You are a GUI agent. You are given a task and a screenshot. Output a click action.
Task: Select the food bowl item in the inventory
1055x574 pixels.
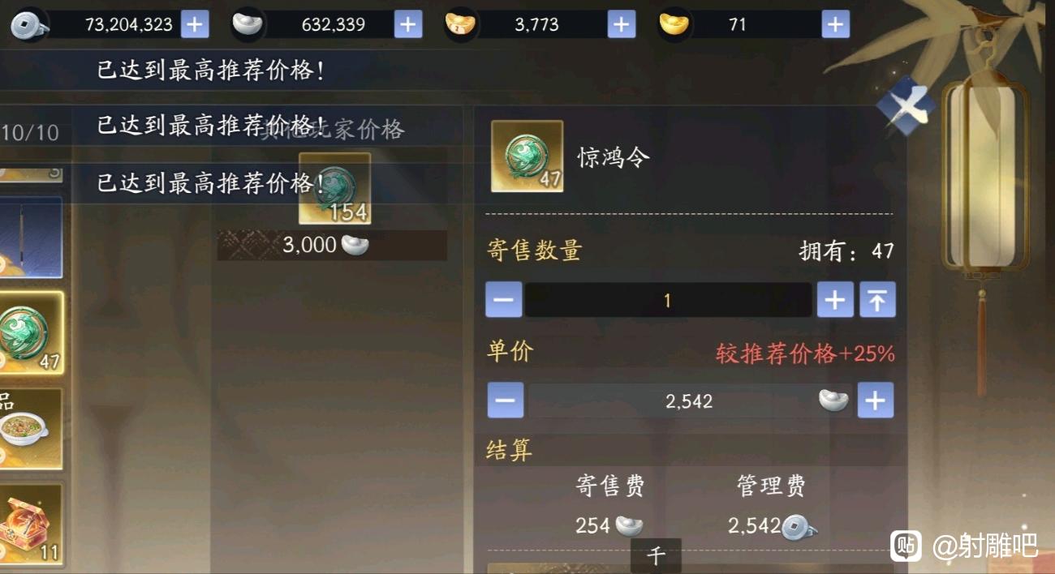point(31,429)
